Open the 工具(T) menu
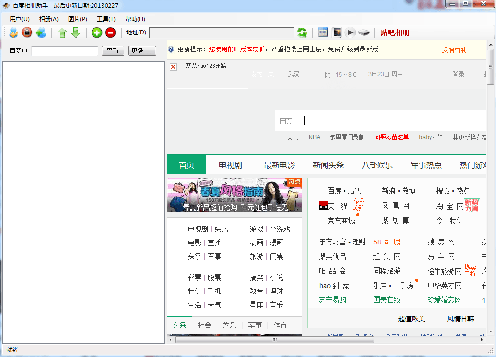This screenshot has width=496, height=357. pos(106,19)
